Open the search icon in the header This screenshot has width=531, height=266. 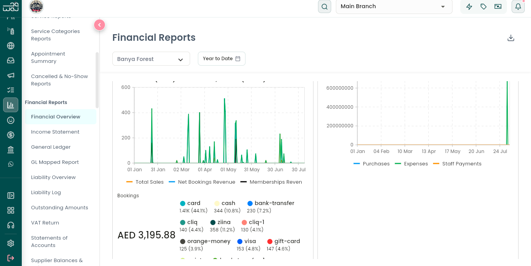(x=325, y=7)
